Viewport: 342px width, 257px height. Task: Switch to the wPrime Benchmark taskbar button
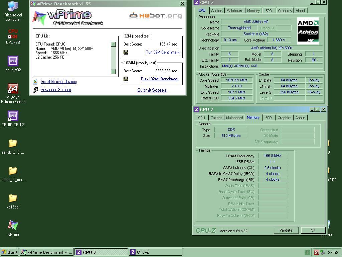[x=47, y=252]
